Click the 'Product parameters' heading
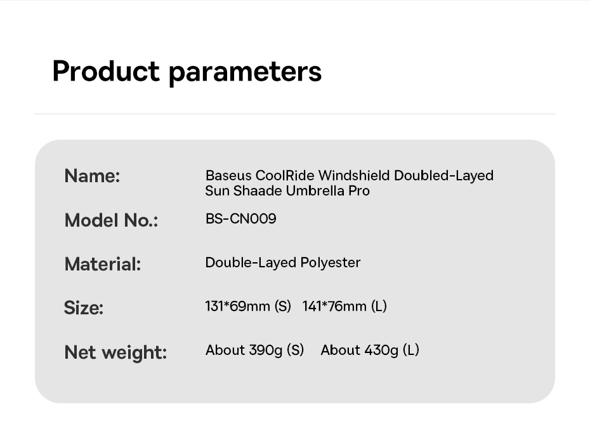This screenshot has width=590, height=447. (x=187, y=71)
